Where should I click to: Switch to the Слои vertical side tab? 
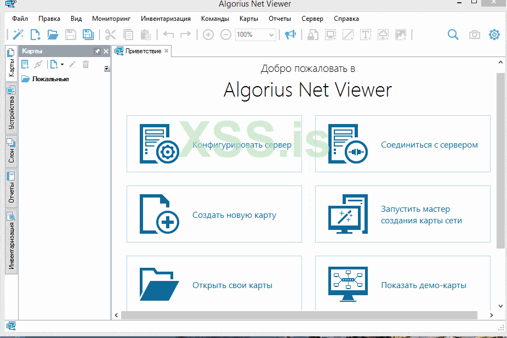coord(12,151)
